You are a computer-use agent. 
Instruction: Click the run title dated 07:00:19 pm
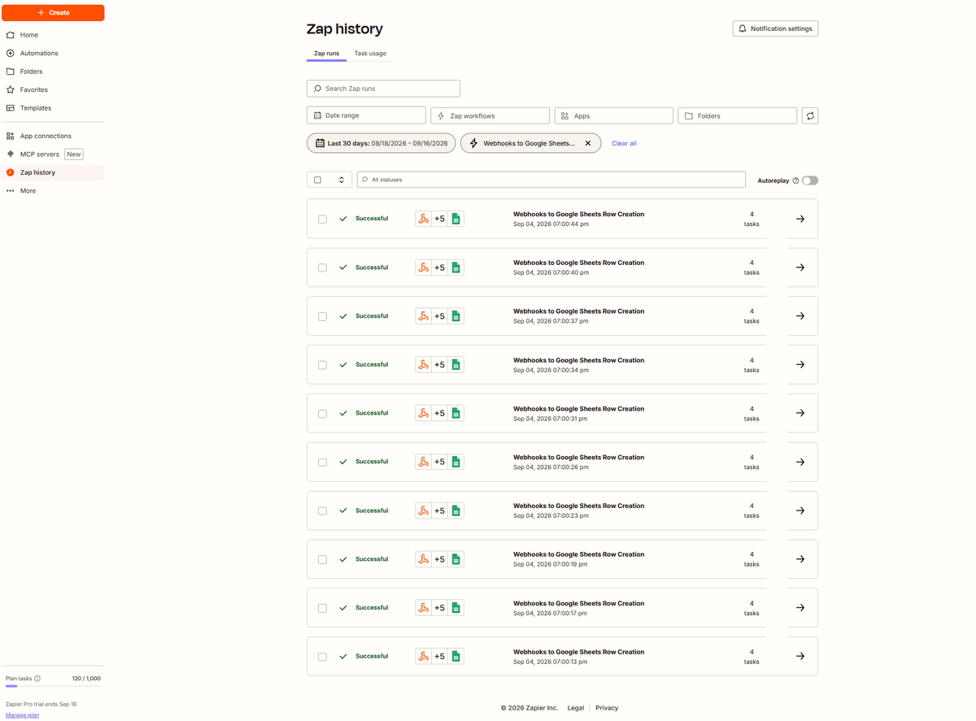[578, 554]
